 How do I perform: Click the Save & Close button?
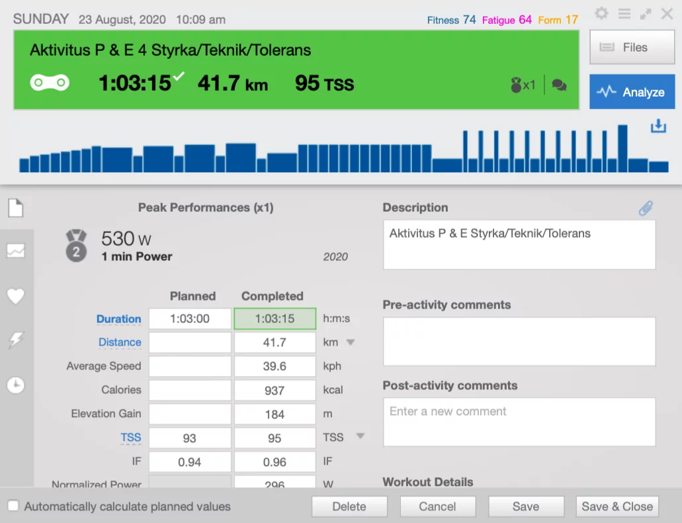coord(617,506)
